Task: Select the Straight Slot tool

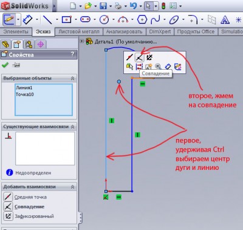Action: tap(85, 19)
